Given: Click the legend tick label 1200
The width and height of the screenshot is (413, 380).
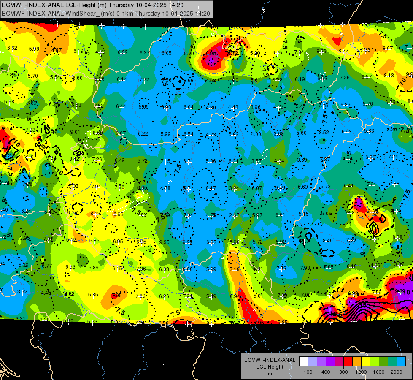Looking at the screenshot, I should coord(361,372).
